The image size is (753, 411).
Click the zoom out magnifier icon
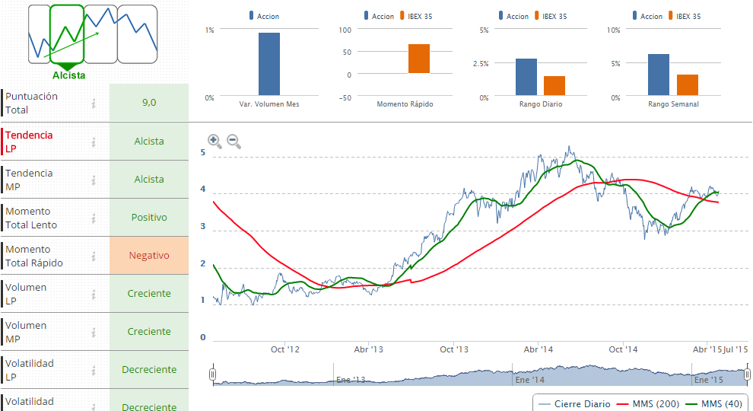(234, 142)
